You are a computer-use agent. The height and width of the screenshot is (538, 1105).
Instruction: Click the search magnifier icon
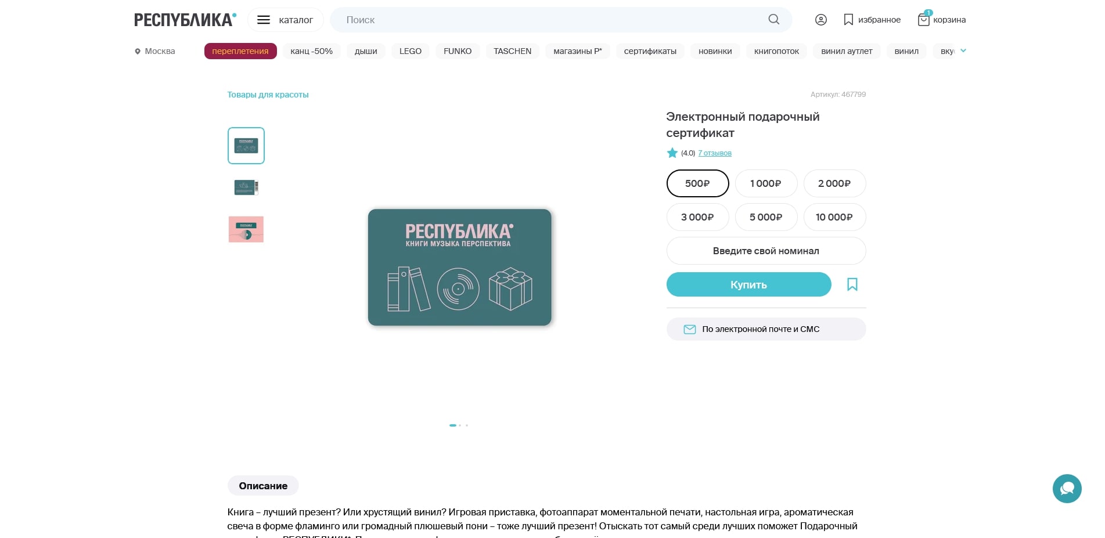773,19
